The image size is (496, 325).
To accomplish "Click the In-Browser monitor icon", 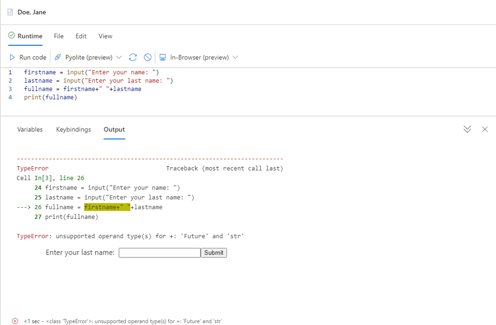I will (x=162, y=57).
